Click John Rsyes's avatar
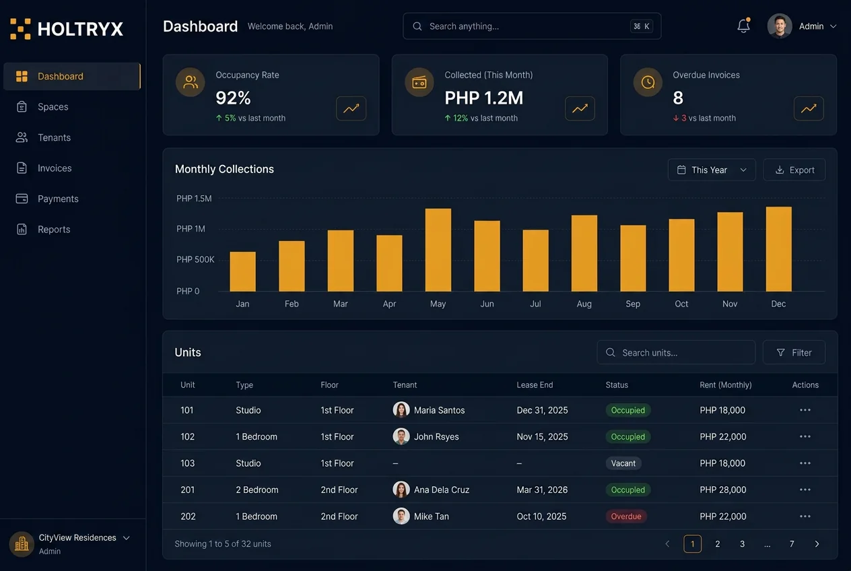The image size is (851, 571). [401, 436]
